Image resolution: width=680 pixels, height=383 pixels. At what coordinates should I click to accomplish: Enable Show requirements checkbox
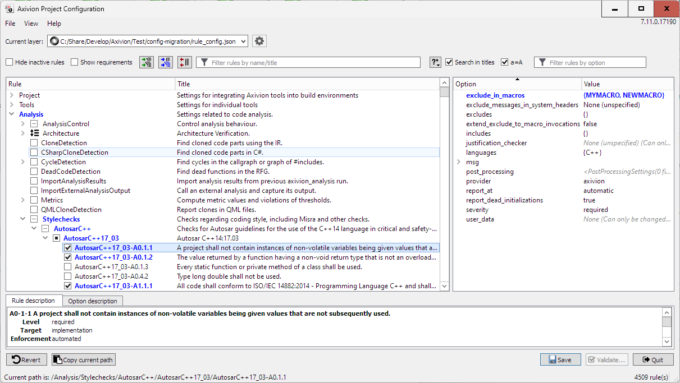click(x=74, y=62)
